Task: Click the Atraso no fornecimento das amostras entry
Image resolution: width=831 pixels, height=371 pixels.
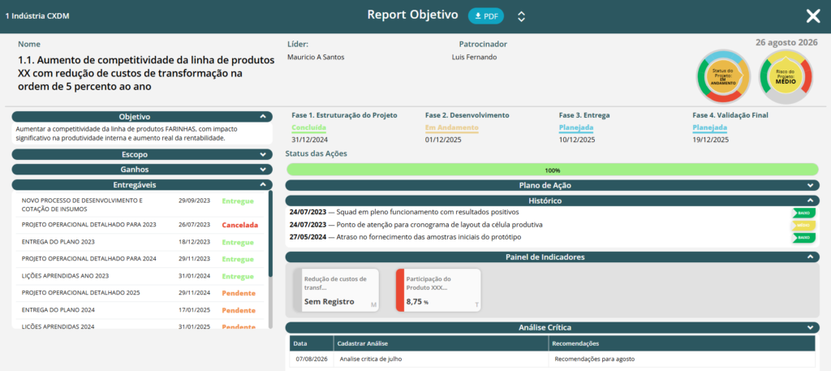Action: tap(406, 237)
